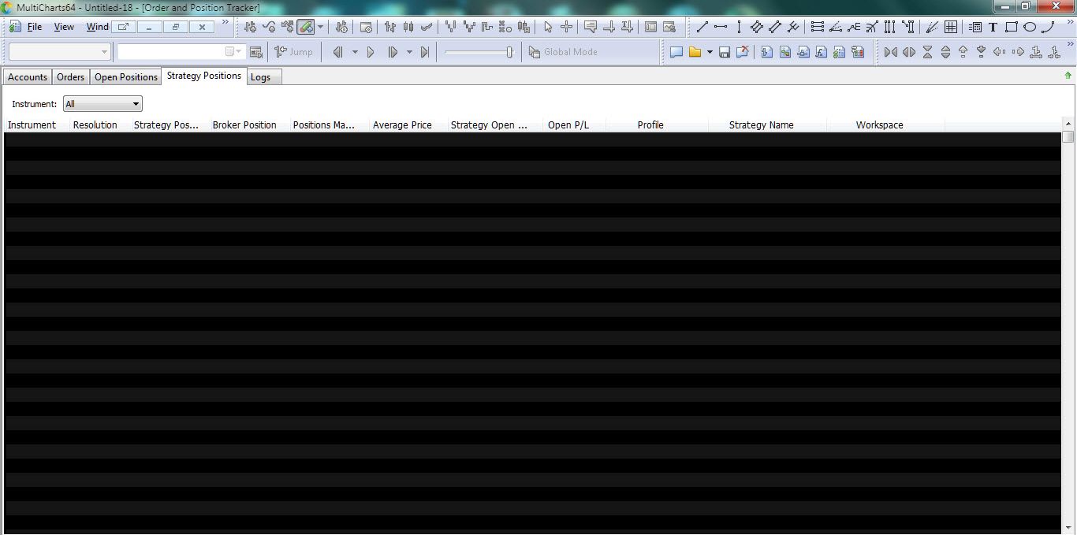This screenshot has height=535, width=1077.
Task: Click the skip to end playback icon
Action: pyautogui.click(x=425, y=52)
